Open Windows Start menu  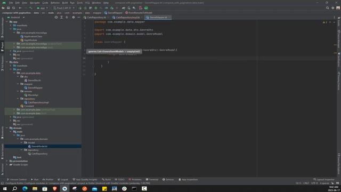click(x=5, y=188)
